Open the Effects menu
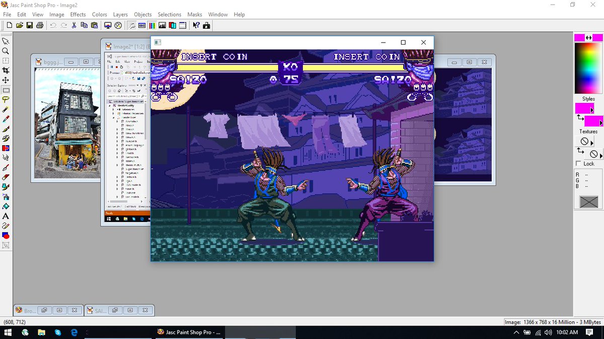Image resolution: width=604 pixels, height=339 pixels. click(78, 15)
